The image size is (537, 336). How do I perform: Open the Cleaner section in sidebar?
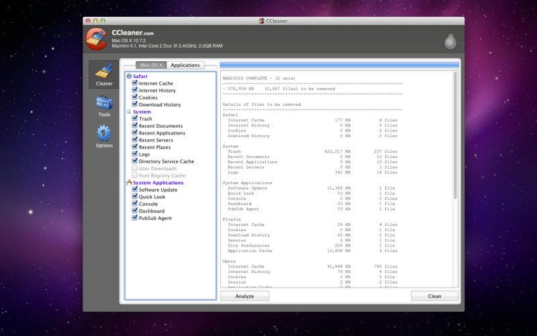click(104, 75)
